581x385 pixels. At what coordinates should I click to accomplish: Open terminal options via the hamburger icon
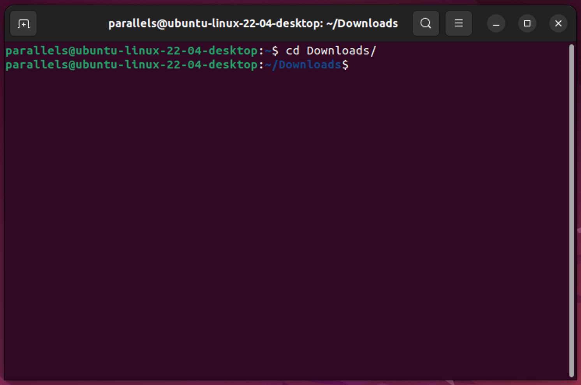click(x=458, y=23)
